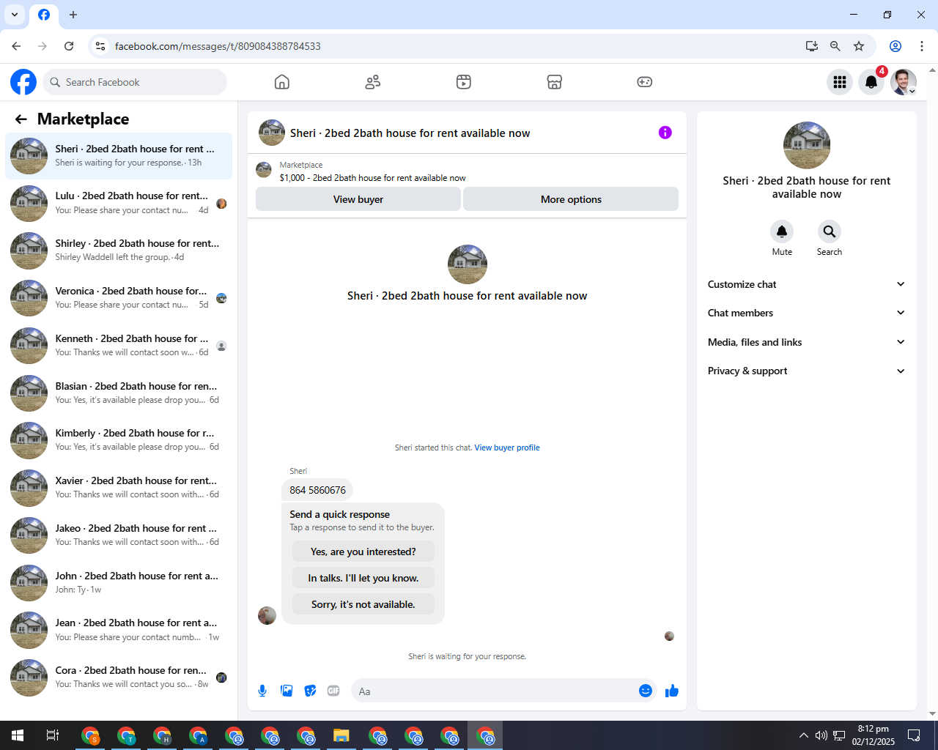Open Xavier conversation in list
The height and width of the screenshot is (750, 938).
pyautogui.click(x=119, y=488)
